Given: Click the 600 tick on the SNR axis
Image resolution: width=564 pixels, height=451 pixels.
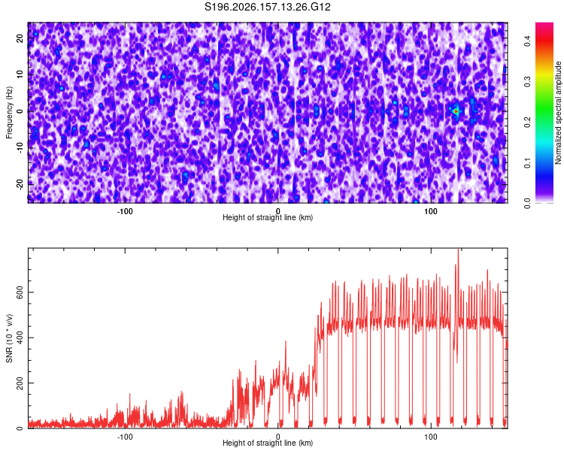Looking at the screenshot, I should pos(20,292).
